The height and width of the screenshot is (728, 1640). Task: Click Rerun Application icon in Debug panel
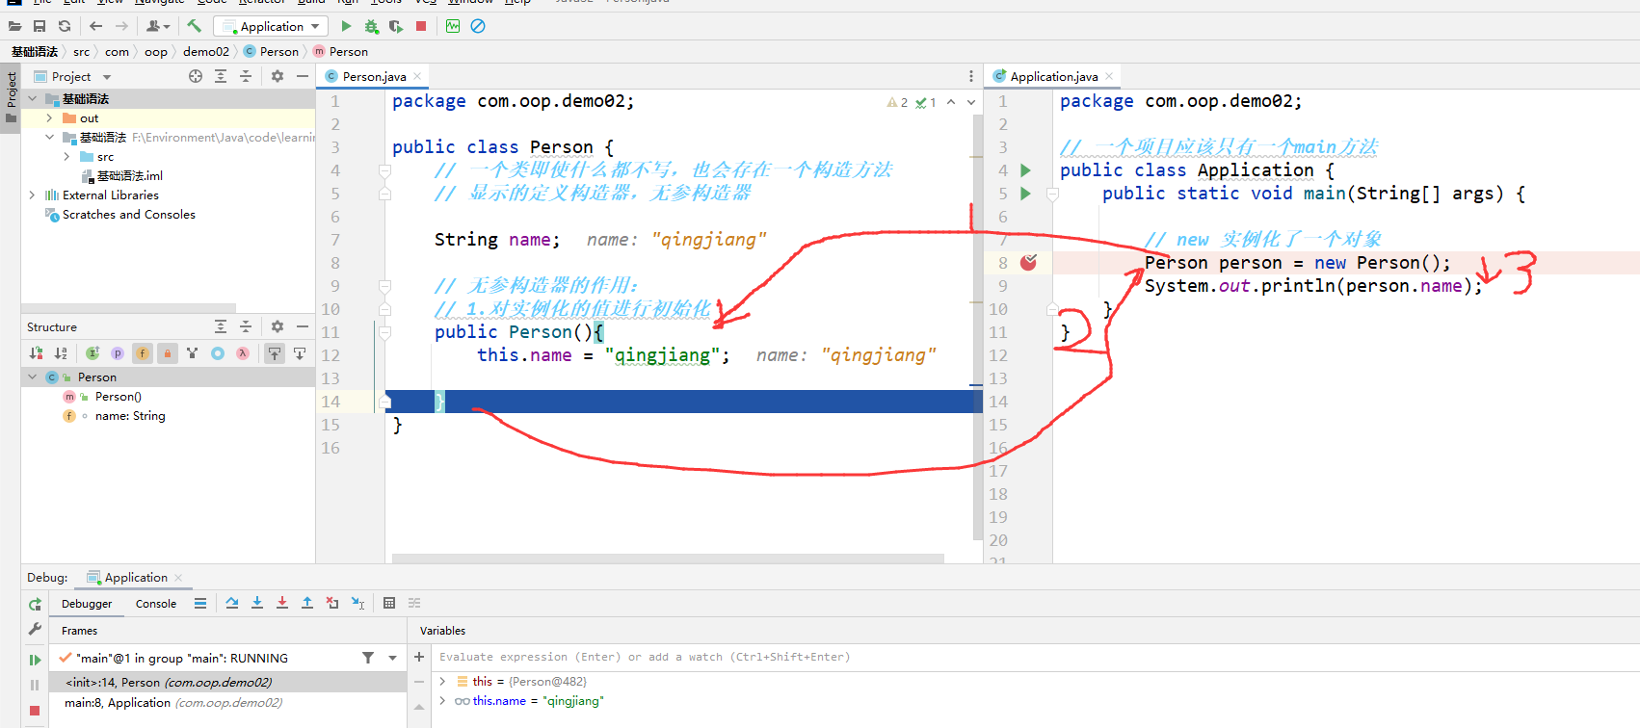(35, 605)
